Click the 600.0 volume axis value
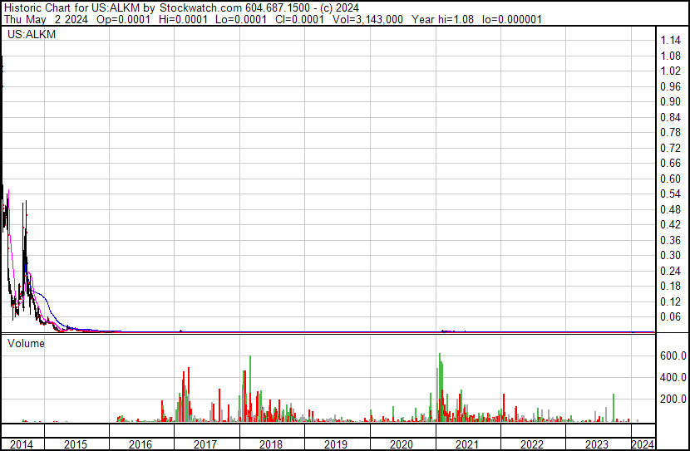The image size is (690, 451). point(673,355)
